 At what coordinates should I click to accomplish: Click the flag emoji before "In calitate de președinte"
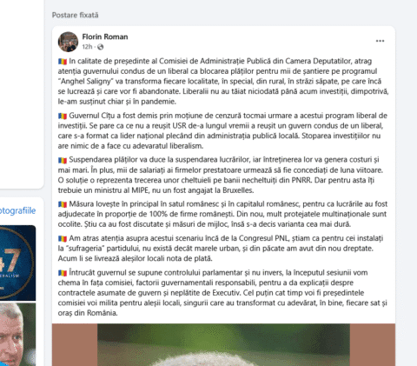pyautogui.click(x=63, y=62)
